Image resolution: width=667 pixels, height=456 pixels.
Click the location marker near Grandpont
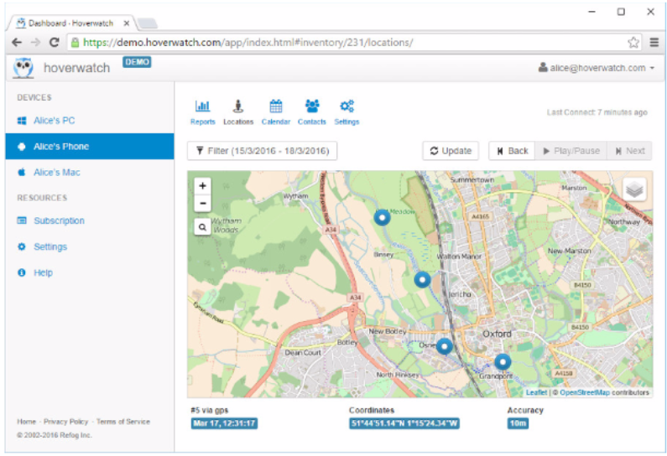[x=502, y=362]
